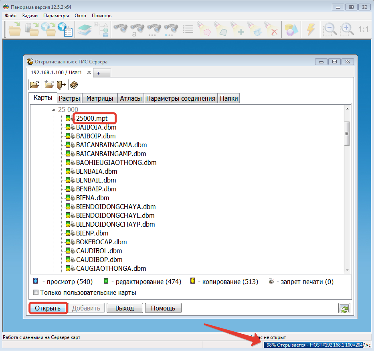Click the book icon in dialog toolbar
Viewport: 374px width, 351px height.
[74, 85]
